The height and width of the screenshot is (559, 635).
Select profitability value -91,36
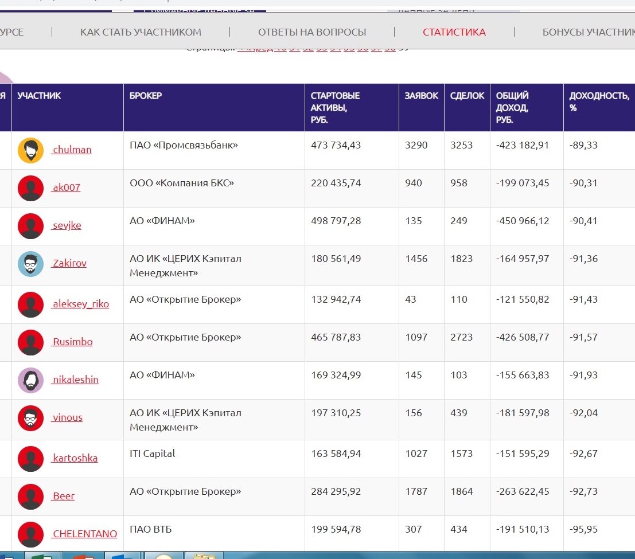pyautogui.click(x=583, y=259)
